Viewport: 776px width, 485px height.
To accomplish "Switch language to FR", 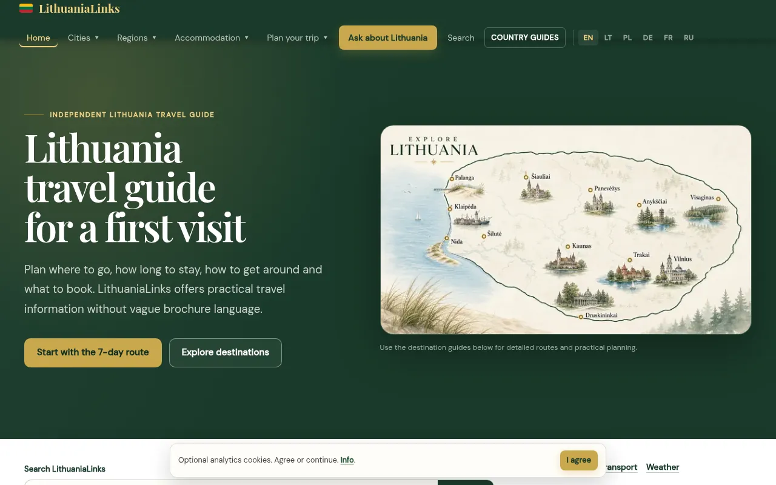I will 668,38.
